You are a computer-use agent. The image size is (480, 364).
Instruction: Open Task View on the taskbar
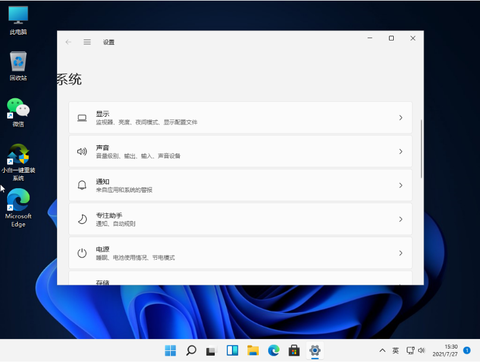(212, 350)
